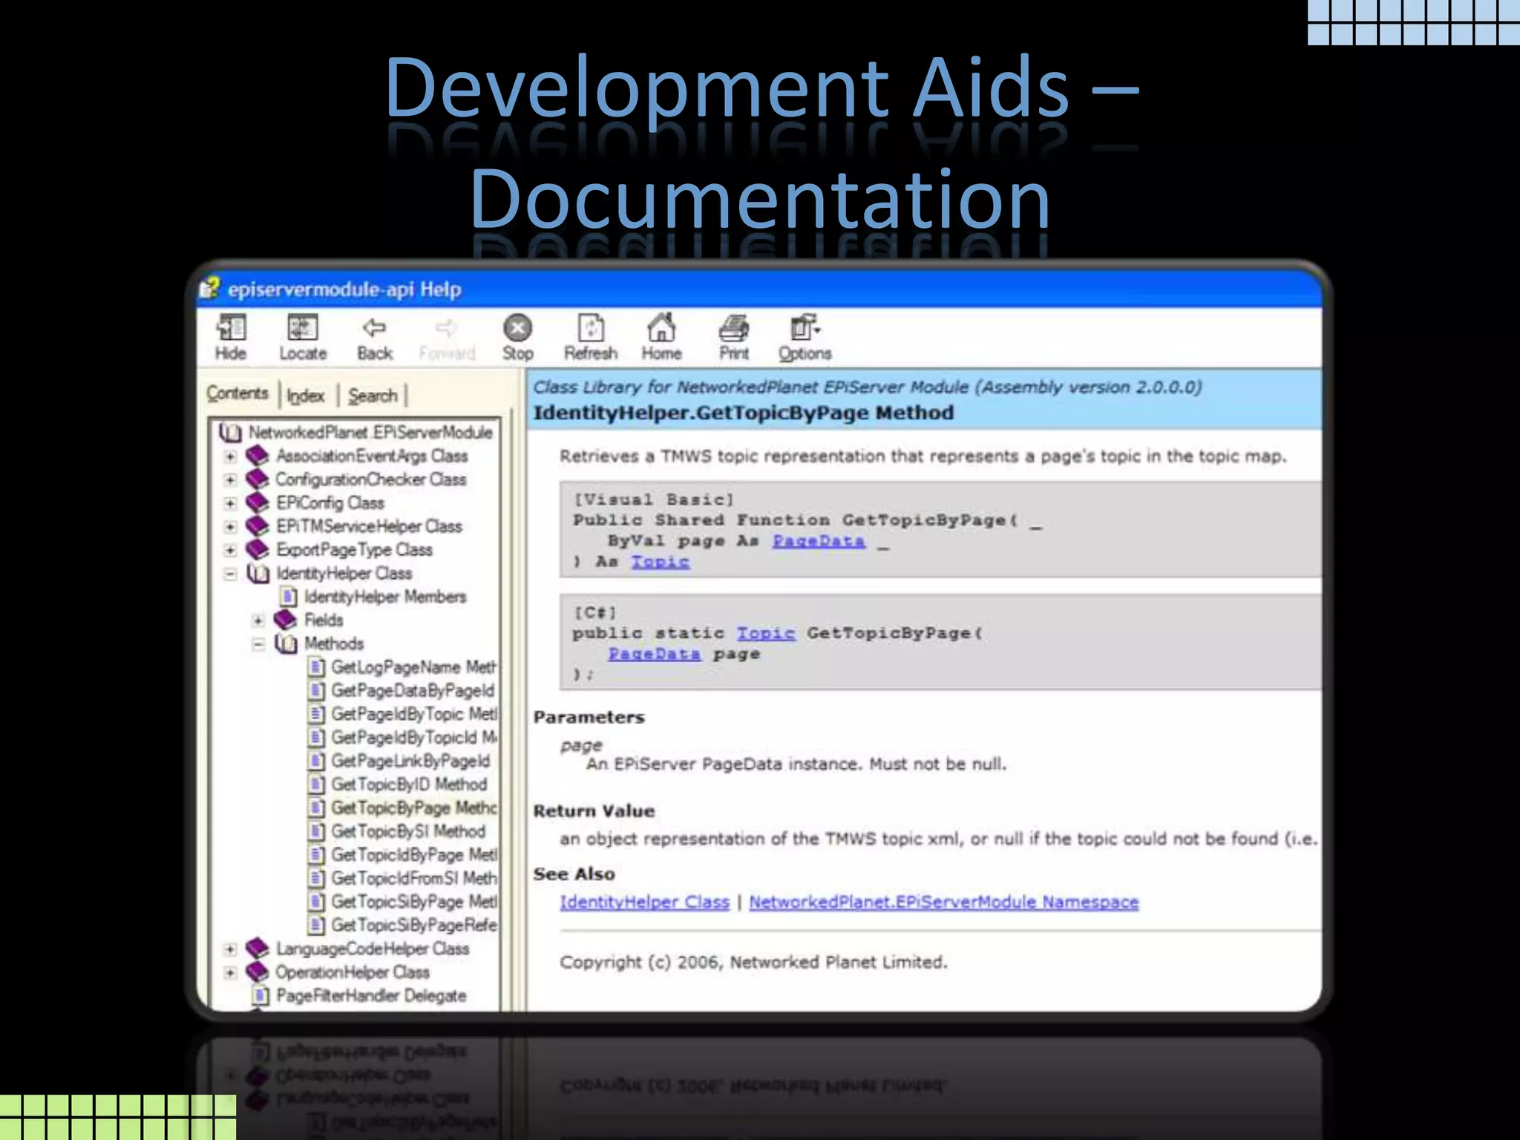Select GetPageIdByTopicId in the tree
The image size is (1520, 1140).
[x=414, y=737]
